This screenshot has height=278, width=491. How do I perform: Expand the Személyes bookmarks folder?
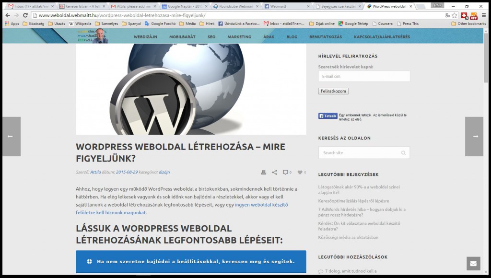click(x=106, y=23)
